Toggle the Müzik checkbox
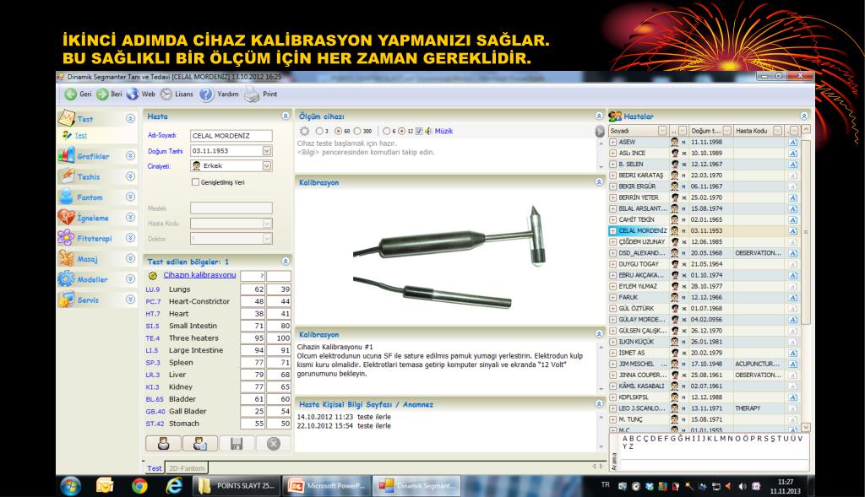This screenshot has width=865, height=497. coord(419,131)
